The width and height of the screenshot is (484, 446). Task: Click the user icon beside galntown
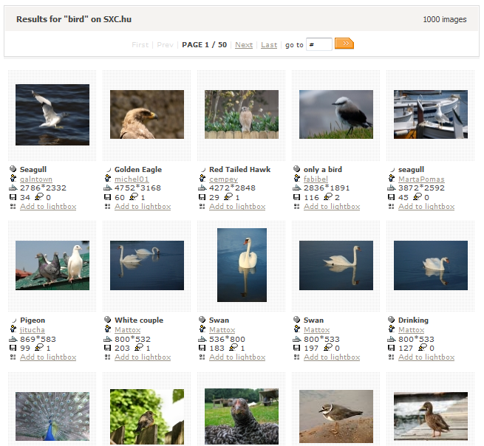coord(13,178)
